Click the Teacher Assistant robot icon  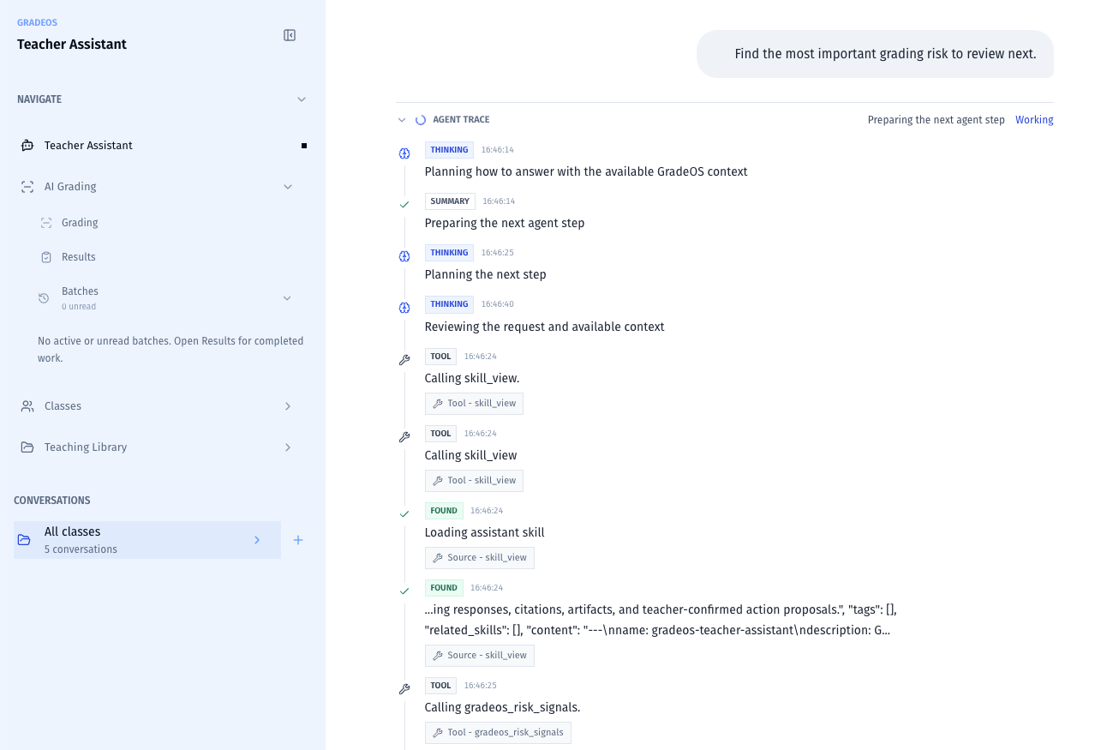(x=27, y=146)
